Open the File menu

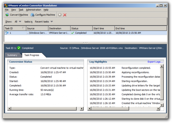coord(7,10)
